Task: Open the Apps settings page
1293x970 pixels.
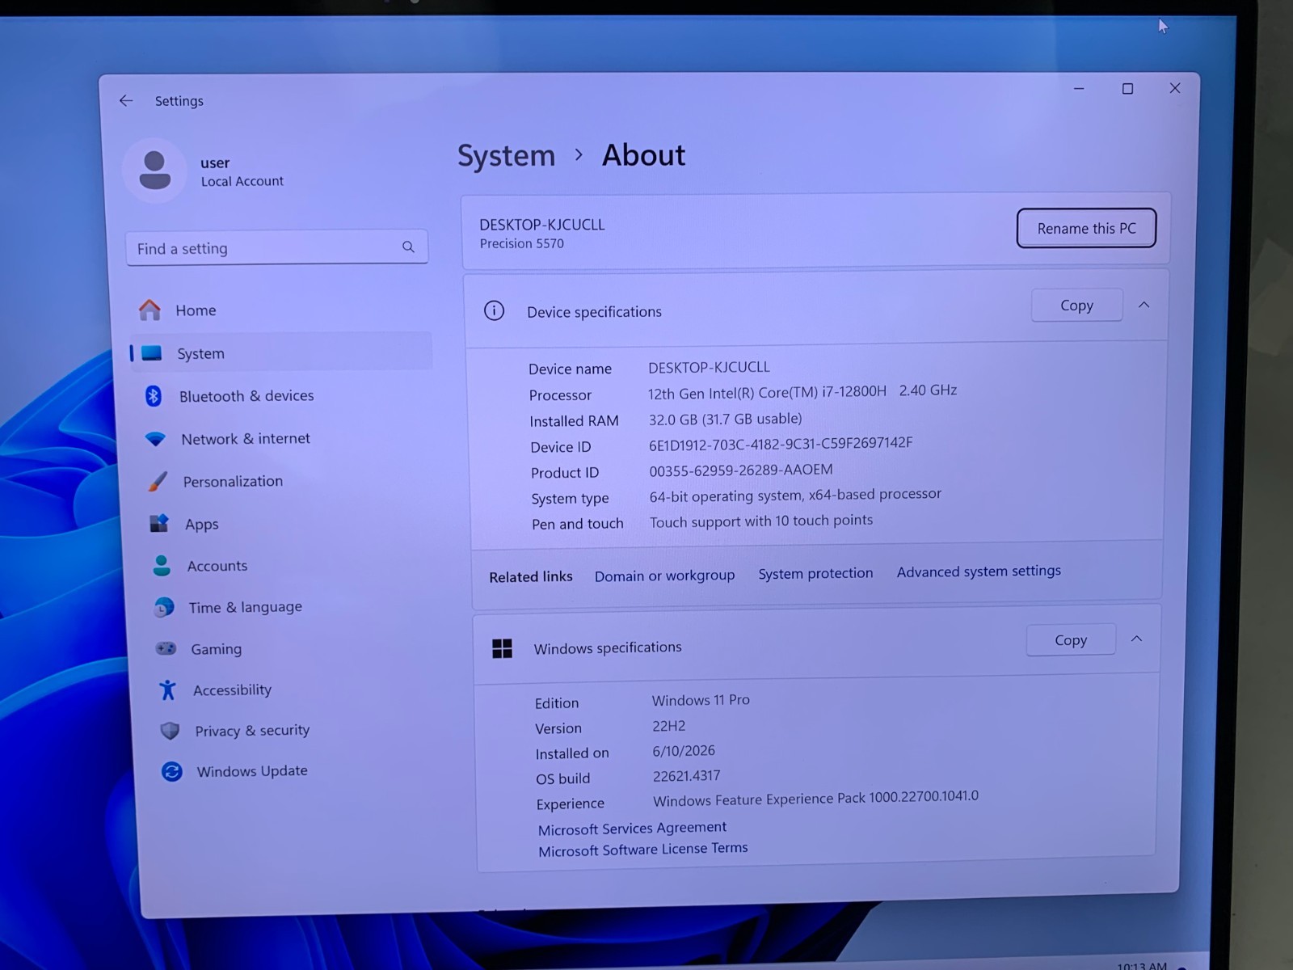Action: coord(286,524)
